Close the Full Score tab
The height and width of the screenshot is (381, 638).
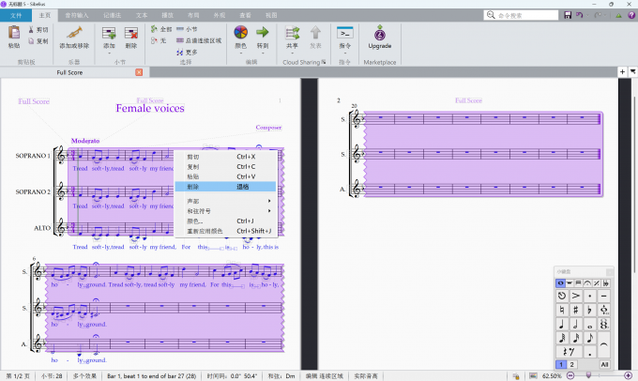[x=139, y=72]
